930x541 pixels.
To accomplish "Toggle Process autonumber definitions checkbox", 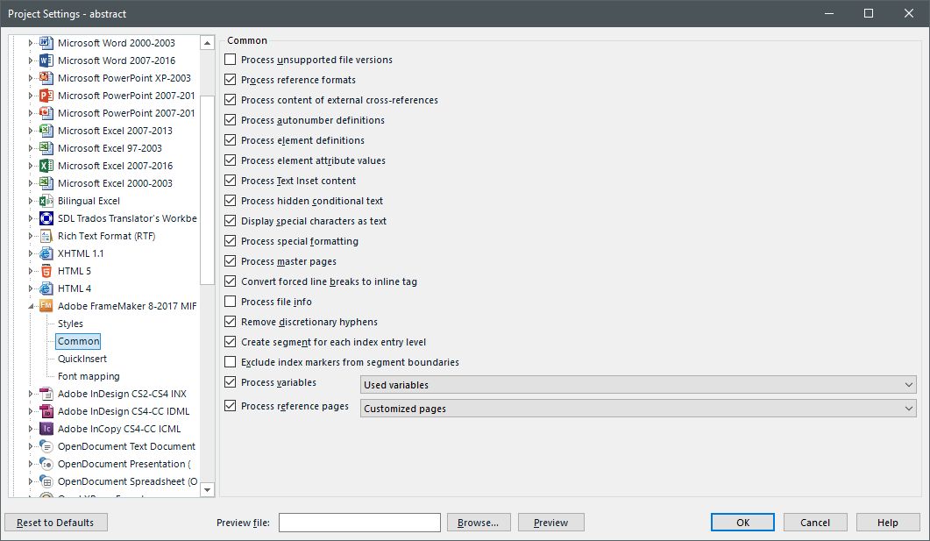I will [231, 120].
